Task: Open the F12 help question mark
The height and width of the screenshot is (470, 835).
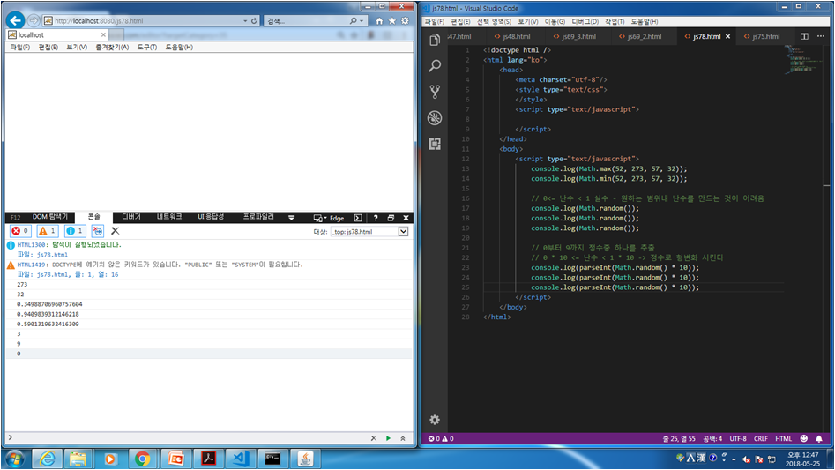Action: click(376, 218)
